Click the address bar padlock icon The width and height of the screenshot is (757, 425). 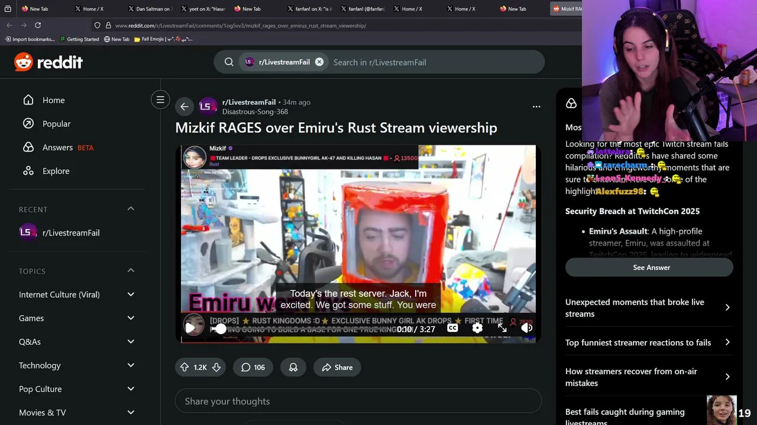[108, 25]
